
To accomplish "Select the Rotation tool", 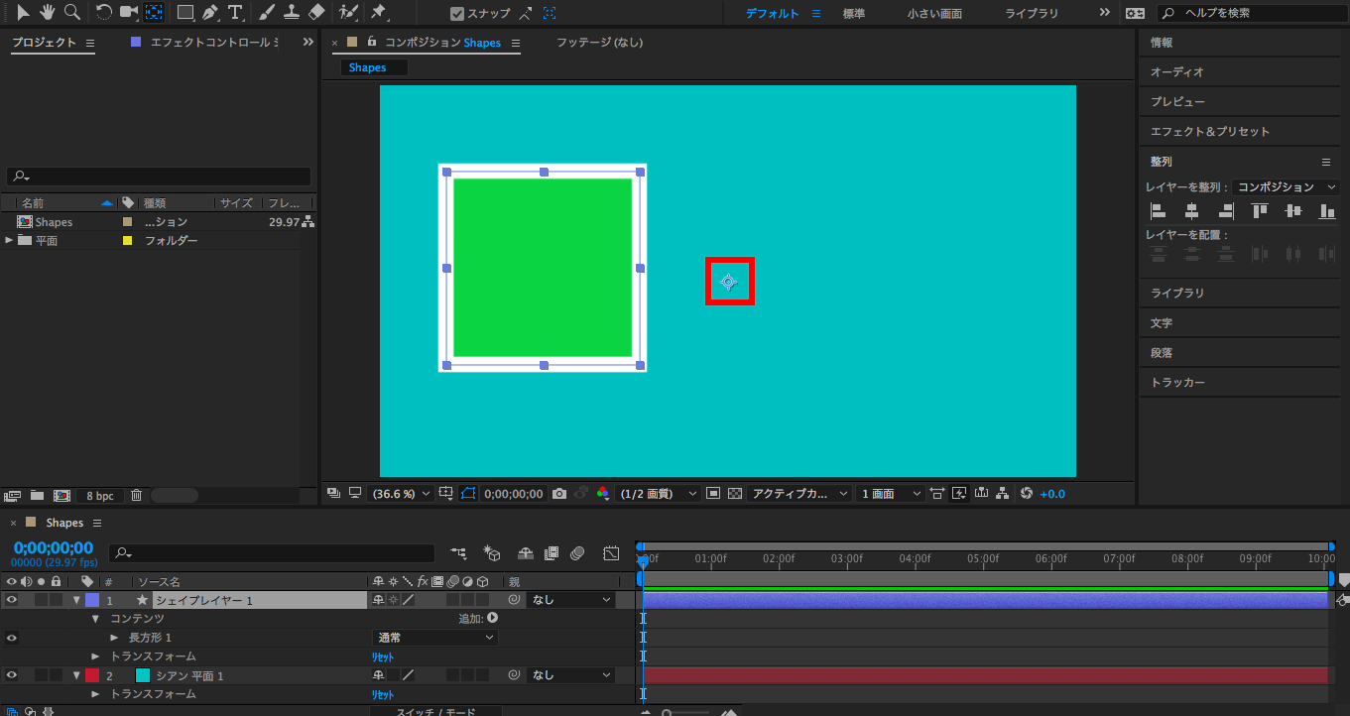I will (x=104, y=13).
